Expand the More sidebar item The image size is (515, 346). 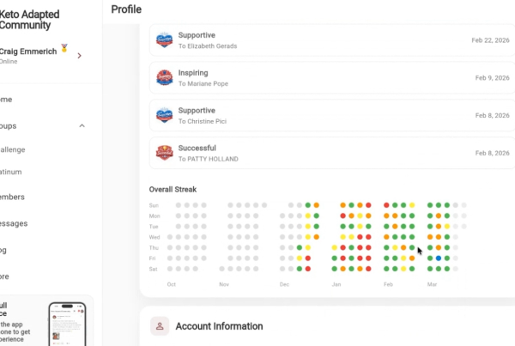pos(5,277)
